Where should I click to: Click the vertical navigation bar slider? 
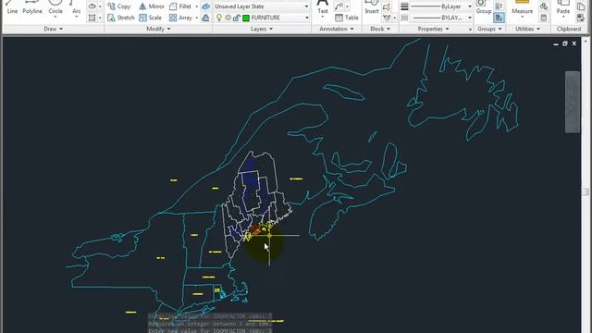tap(573, 102)
